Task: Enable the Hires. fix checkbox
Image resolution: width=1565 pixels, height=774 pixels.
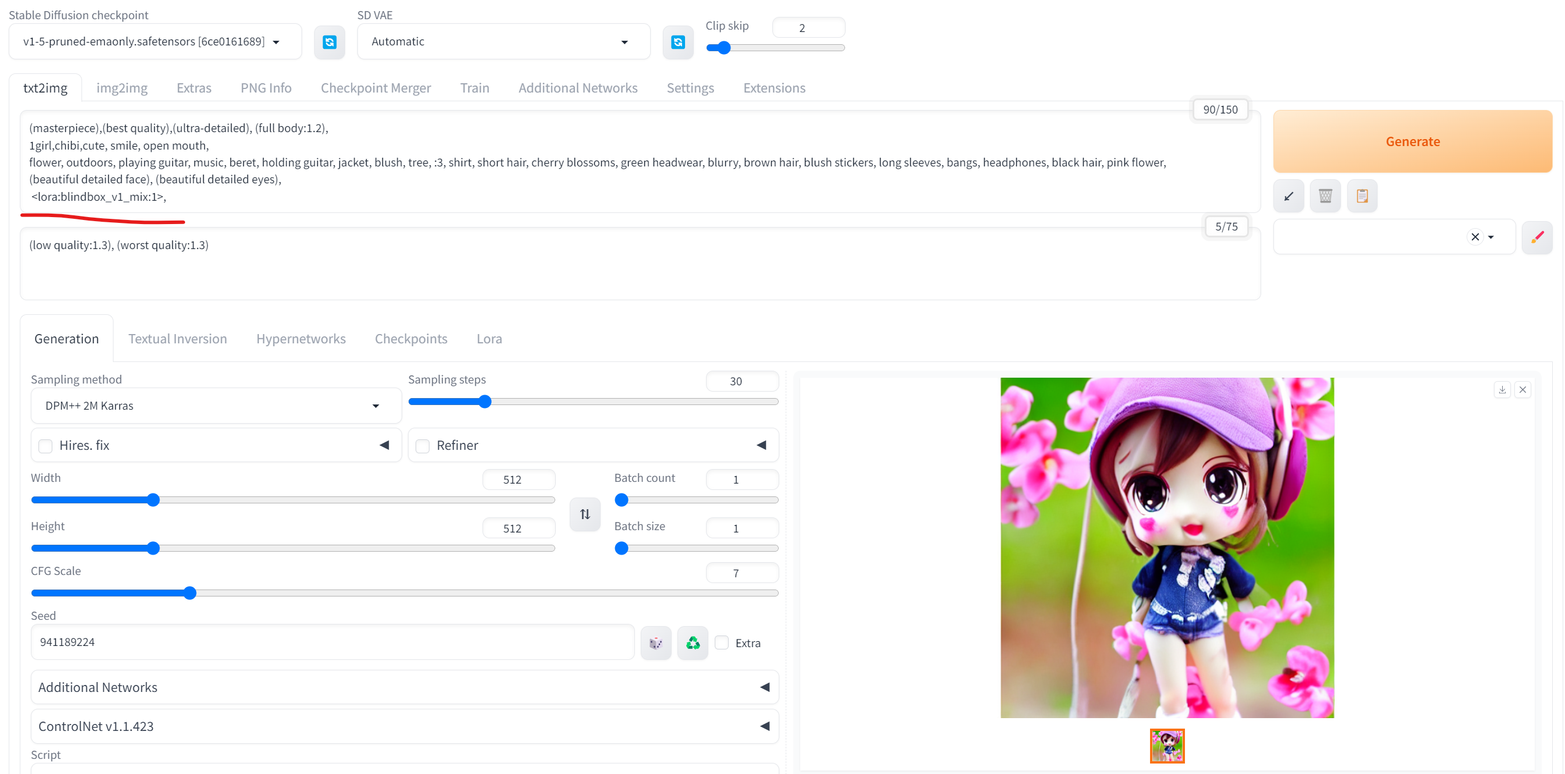Action: click(x=47, y=446)
